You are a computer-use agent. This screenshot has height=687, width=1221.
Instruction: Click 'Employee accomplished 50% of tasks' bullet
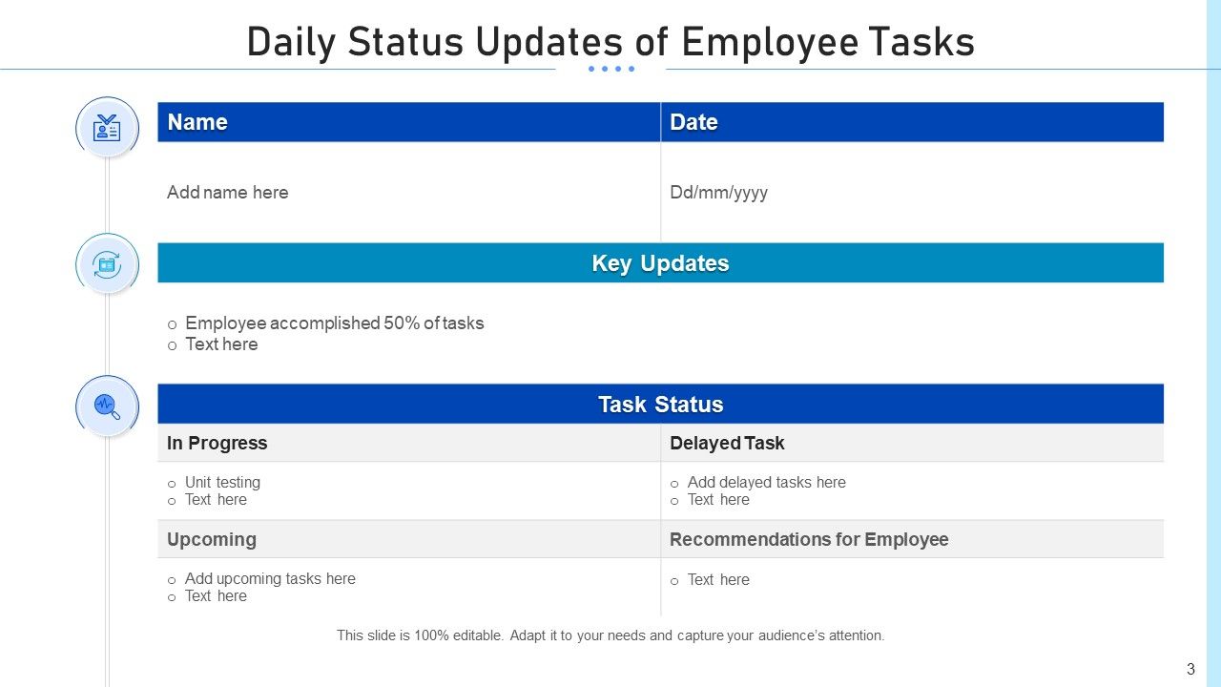click(x=334, y=323)
